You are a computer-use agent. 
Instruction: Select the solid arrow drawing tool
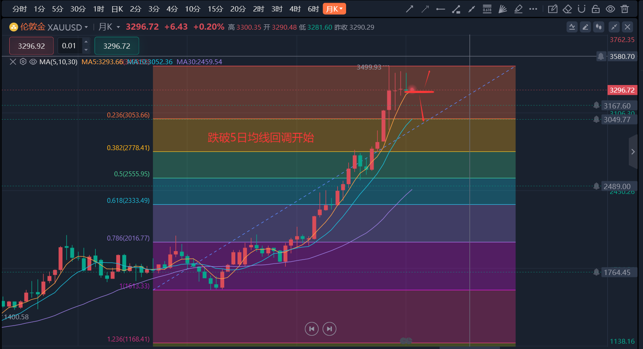tap(409, 9)
